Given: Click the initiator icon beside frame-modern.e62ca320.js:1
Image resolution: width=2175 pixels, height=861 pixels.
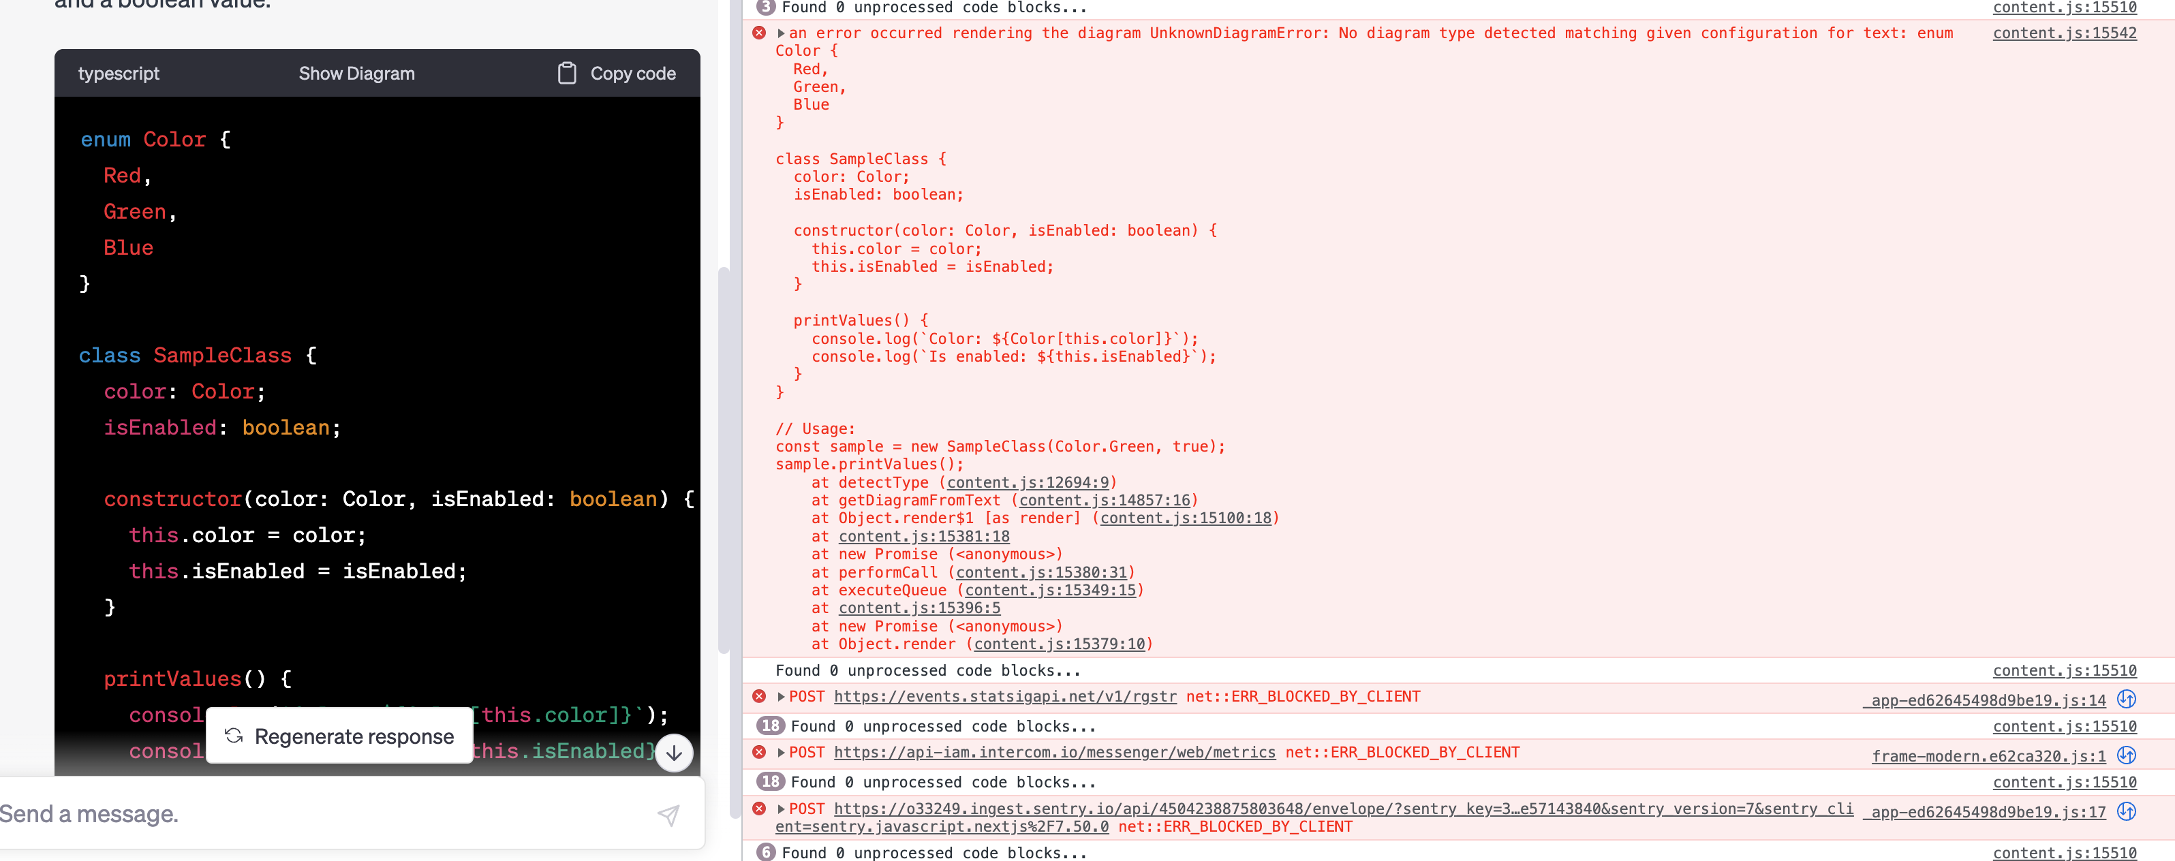Looking at the screenshot, I should 2127,756.
